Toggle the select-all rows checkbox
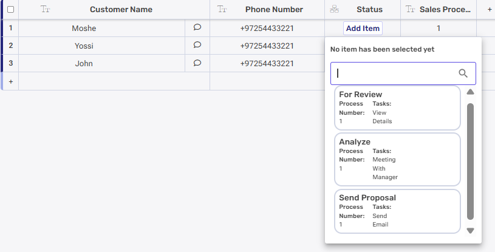 (x=10, y=10)
